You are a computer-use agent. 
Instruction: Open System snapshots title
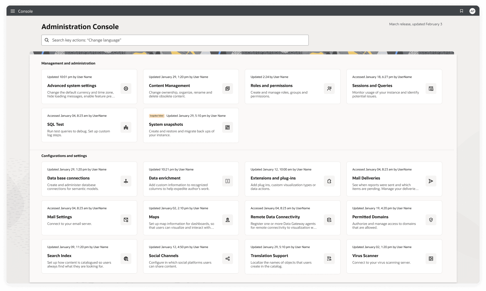point(166,124)
